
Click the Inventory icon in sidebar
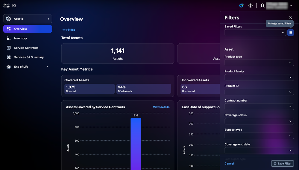pos(9,38)
